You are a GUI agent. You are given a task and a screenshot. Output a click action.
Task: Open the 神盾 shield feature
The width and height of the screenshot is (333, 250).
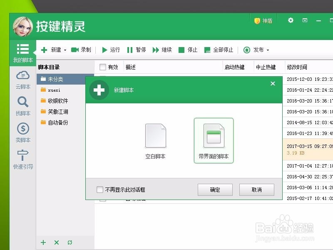(263, 21)
